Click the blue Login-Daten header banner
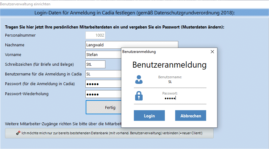 (134, 13)
